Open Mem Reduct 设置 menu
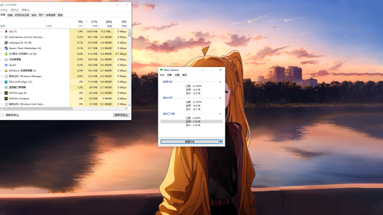Image resolution: width=383 pixels, height=215 pixels. click(177, 75)
